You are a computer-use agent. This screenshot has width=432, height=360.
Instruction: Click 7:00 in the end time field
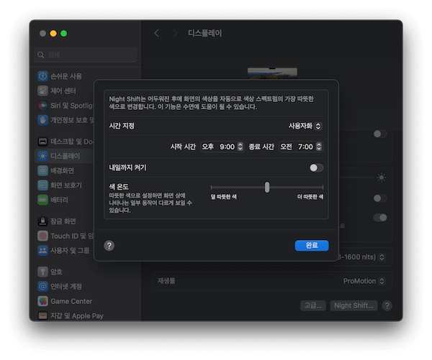(x=305, y=147)
